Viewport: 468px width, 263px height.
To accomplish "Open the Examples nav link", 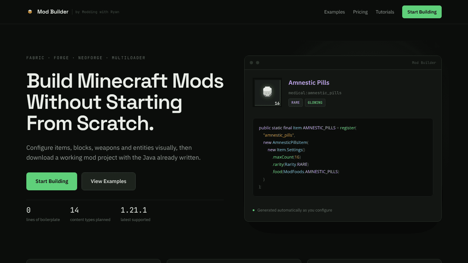I will [x=335, y=12].
